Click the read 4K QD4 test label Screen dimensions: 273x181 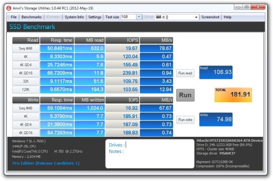point(26,65)
